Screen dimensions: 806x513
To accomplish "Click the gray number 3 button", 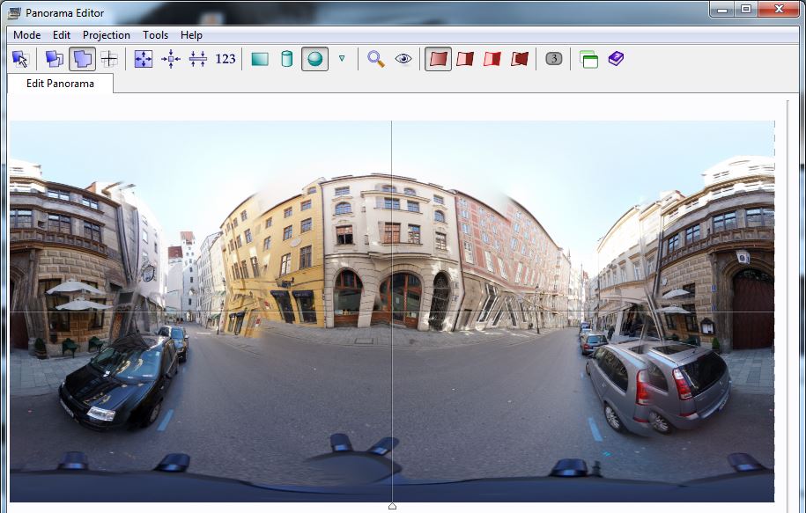I will click(553, 59).
